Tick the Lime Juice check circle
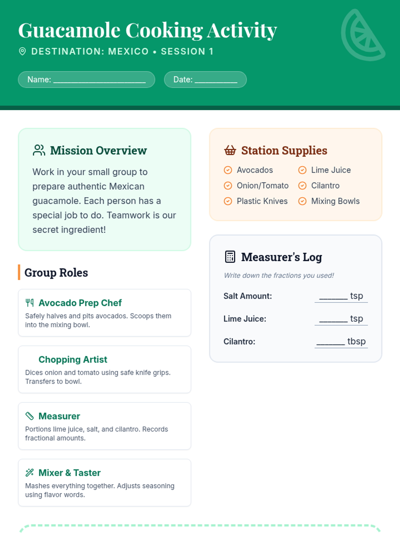Screen dimensions: 400x533 pos(302,170)
